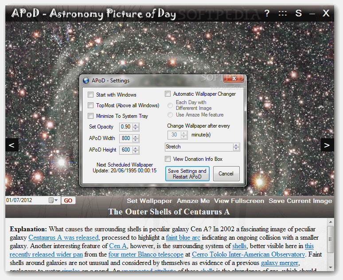Open 'Cerro Tololo Inter-American Observatory' link

tap(248, 254)
